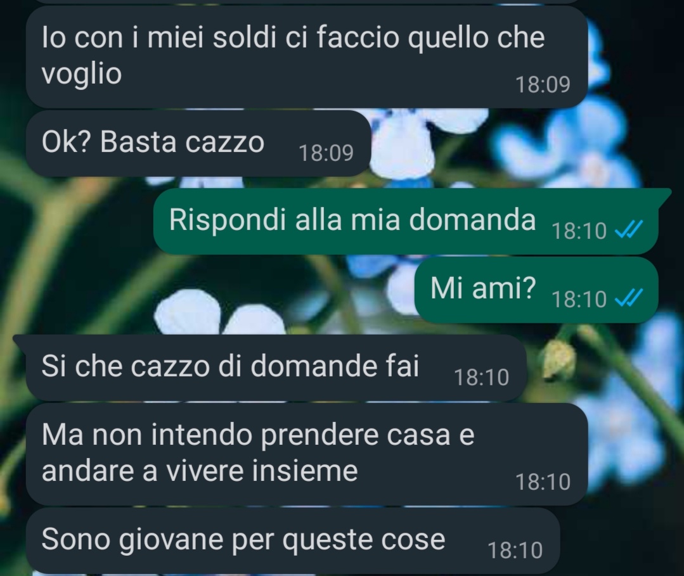Tap the message 'Io con i miei soldi ci faccio quello che voglio'
684x576 pixels.
[x=307, y=57]
